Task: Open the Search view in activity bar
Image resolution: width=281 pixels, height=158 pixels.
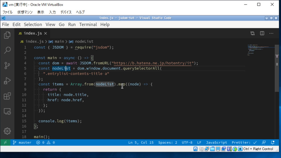Action: pyautogui.click(x=7, y=50)
